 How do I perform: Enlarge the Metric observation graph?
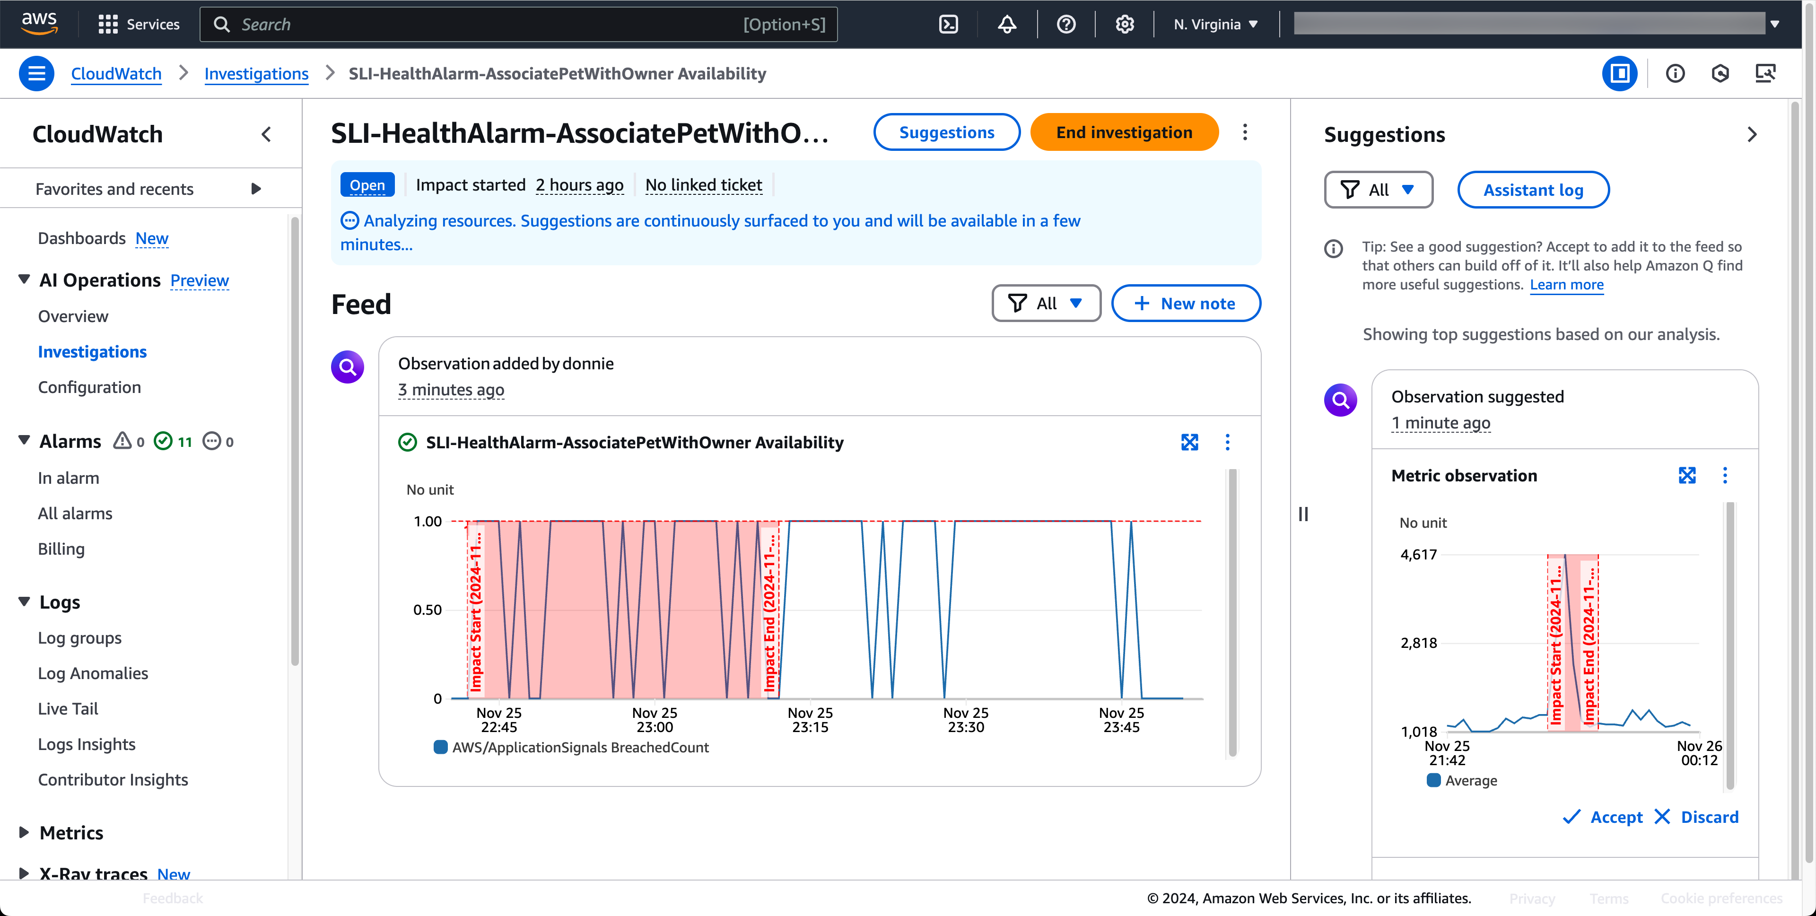point(1687,475)
